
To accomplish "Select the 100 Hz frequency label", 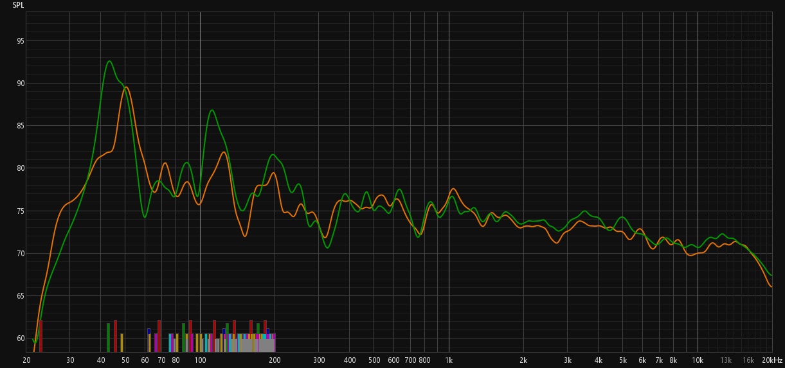I will [200, 360].
